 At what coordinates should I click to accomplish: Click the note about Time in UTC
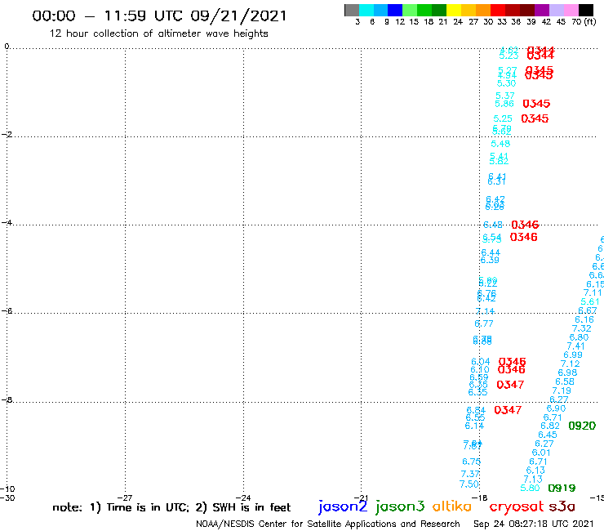[x=171, y=507]
